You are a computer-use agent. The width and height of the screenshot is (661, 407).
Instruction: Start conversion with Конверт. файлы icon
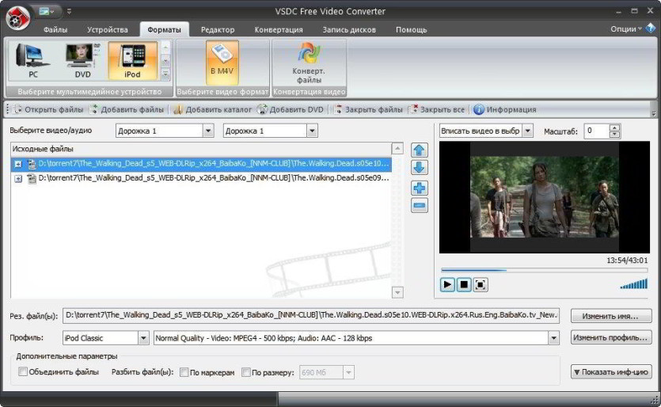tap(309, 63)
